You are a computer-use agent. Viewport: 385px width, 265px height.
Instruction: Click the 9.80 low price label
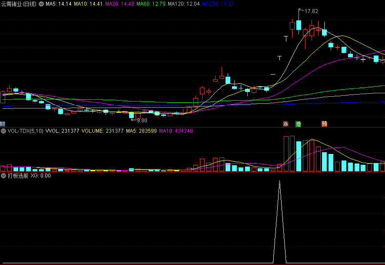[142, 121]
